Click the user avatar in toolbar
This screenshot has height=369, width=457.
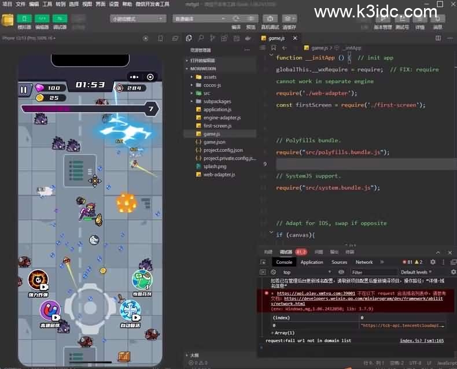tap(8, 20)
